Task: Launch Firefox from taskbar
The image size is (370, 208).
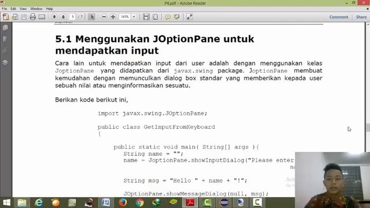Action: 123,203
